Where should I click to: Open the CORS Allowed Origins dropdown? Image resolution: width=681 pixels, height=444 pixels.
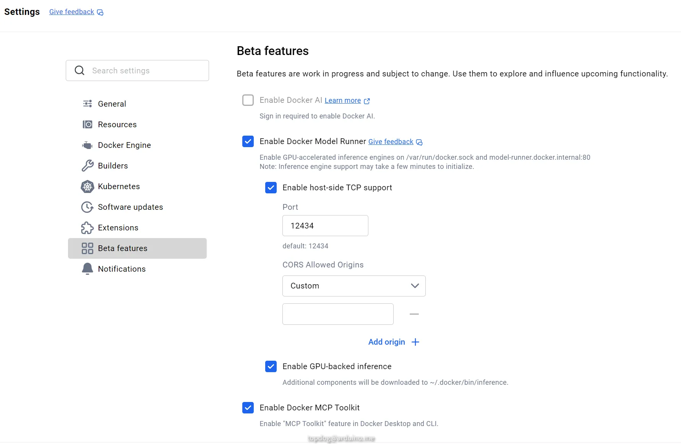point(353,286)
